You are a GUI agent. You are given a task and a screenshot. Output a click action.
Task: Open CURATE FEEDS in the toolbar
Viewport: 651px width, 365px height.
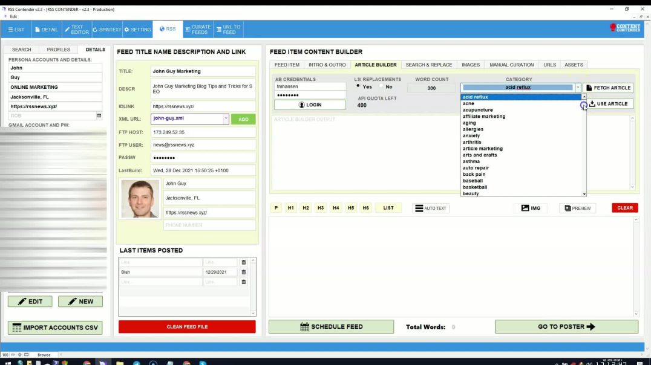198,30
